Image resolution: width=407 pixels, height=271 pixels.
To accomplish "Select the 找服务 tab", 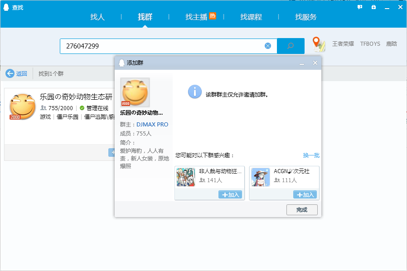I will coord(306,17).
